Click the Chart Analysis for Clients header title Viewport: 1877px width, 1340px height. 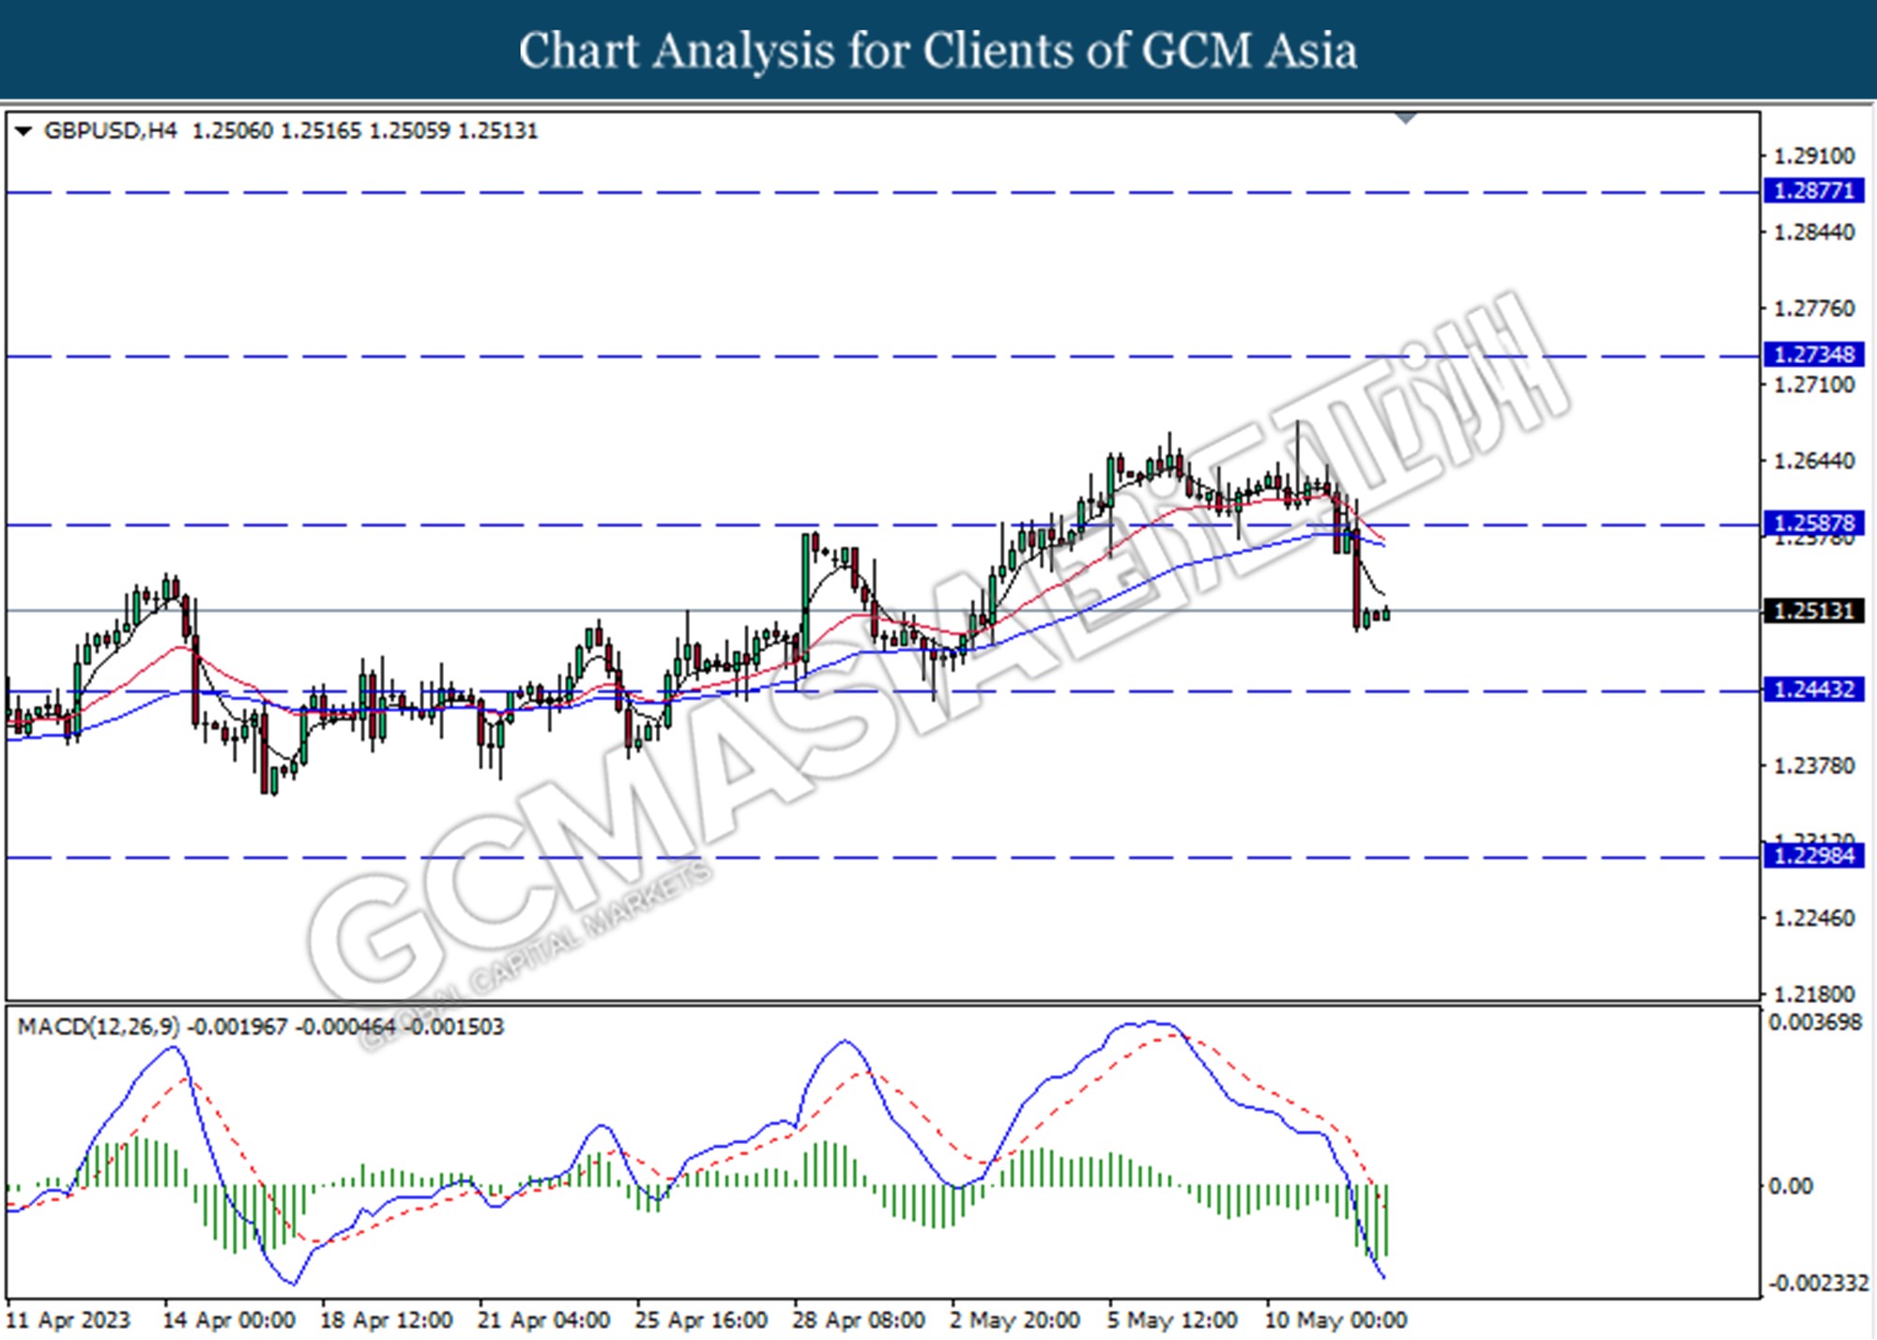click(x=938, y=51)
